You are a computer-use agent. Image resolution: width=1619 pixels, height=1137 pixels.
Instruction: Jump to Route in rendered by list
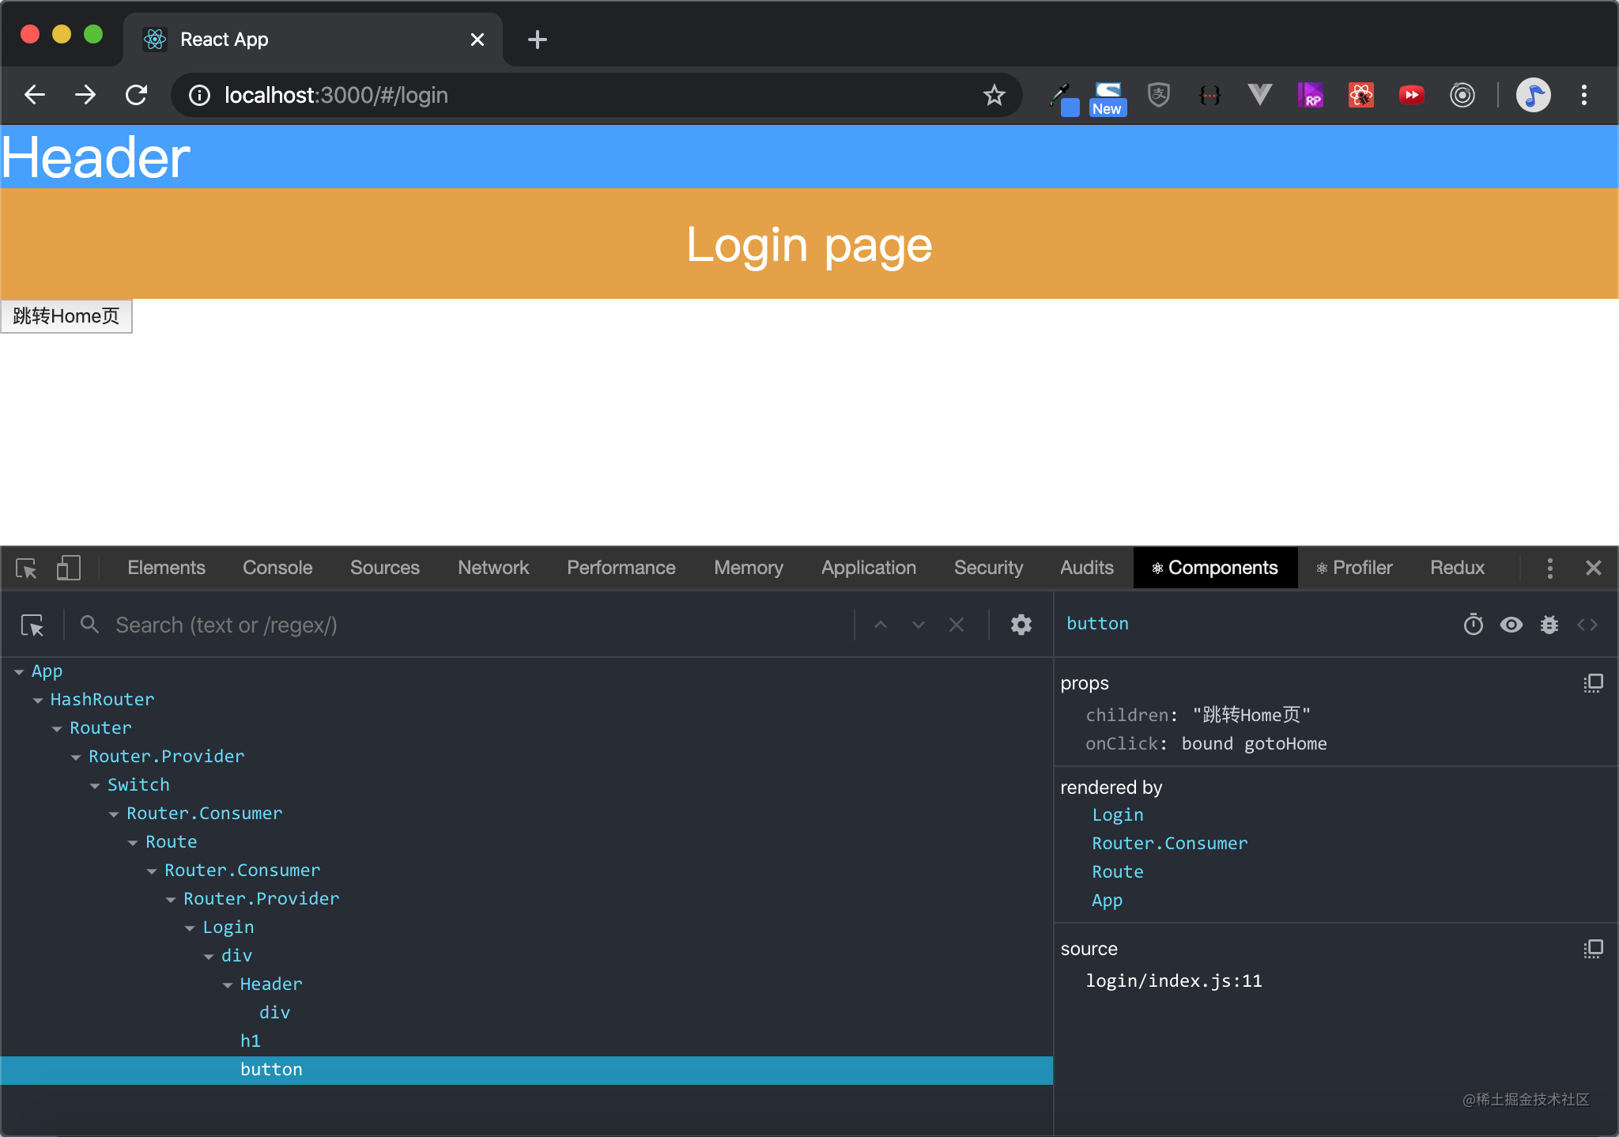click(1118, 872)
